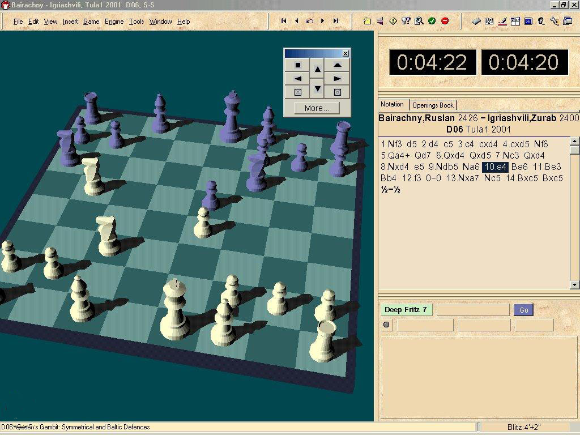Image resolution: width=580 pixels, height=435 pixels.
Task: Click the take back move undo icon
Action: [309, 21]
